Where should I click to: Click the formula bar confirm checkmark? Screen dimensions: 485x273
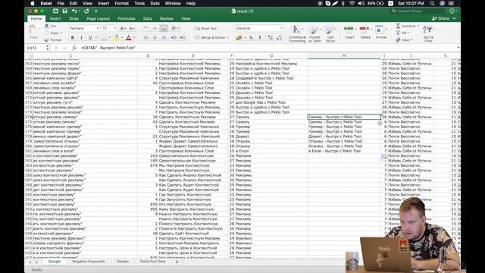tap(65, 48)
